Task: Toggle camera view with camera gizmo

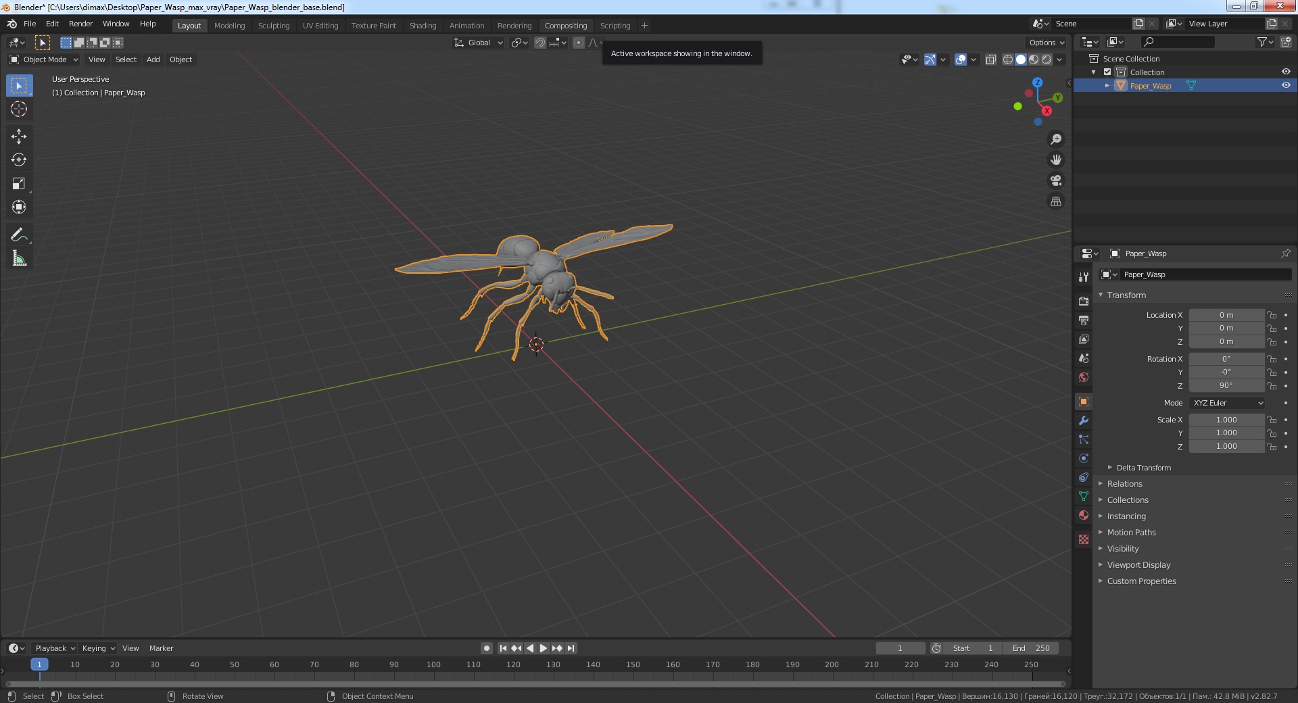Action: 1055,180
